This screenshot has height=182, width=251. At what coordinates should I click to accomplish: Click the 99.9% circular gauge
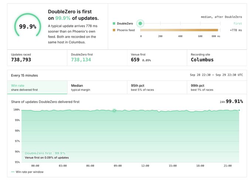(28, 25)
